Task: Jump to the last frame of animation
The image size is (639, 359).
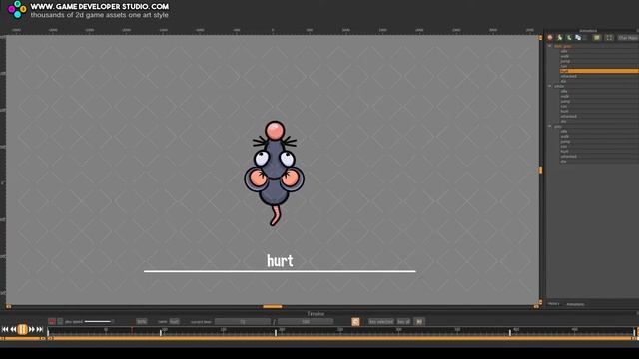Action: (x=40, y=329)
